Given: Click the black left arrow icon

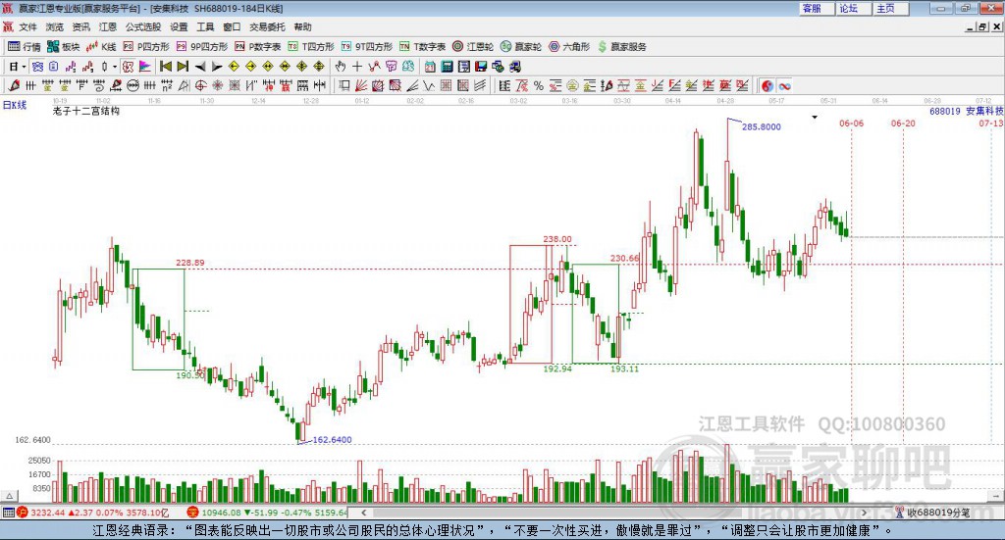Looking at the screenshot, I should coord(200,67).
